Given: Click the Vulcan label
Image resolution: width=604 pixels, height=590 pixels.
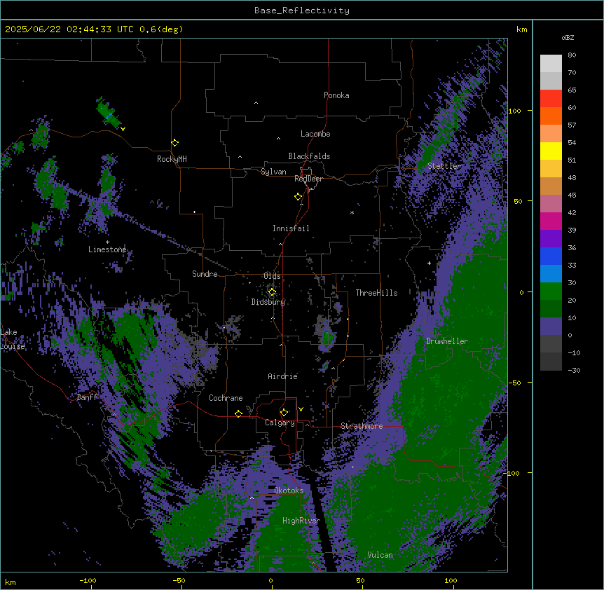Looking at the screenshot, I should (380, 555).
